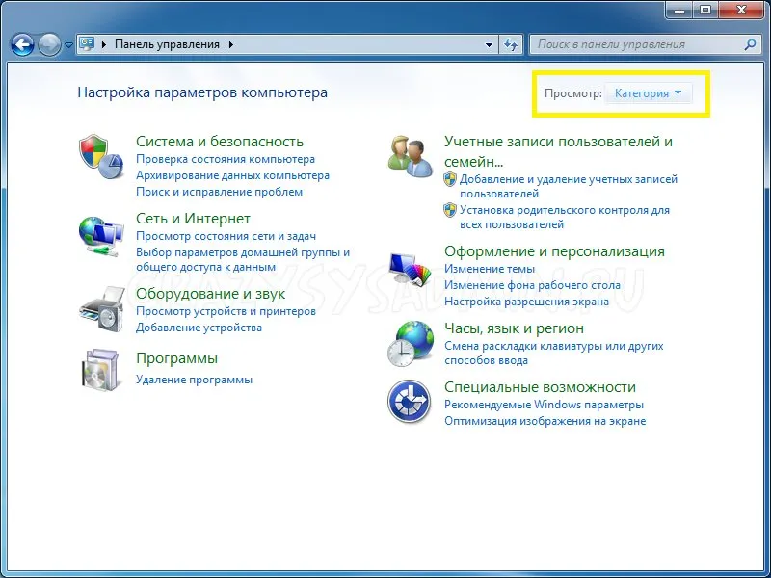Image resolution: width=771 pixels, height=578 pixels.
Task: Open Учетные записи пользователей category heading
Action: tap(558, 151)
